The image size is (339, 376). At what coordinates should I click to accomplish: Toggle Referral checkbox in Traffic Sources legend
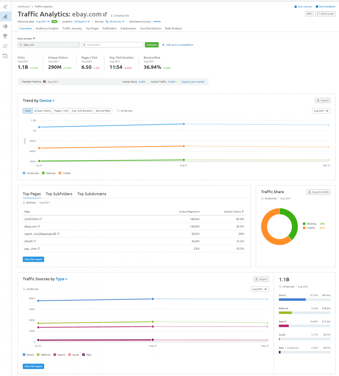[38, 355]
